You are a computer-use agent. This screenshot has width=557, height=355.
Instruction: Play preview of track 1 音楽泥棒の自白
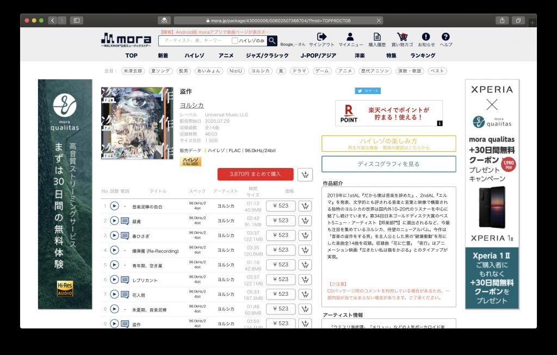click(x=114, y=206)
